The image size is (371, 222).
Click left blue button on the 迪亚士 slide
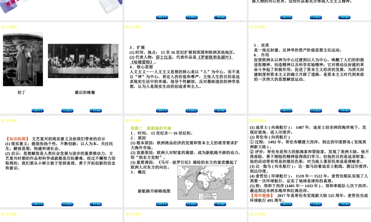[x=286, y=204]
